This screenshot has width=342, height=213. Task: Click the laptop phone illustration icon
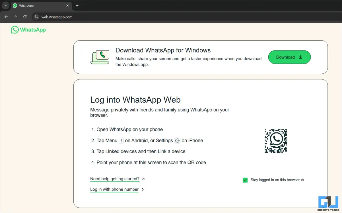[100, 57]
